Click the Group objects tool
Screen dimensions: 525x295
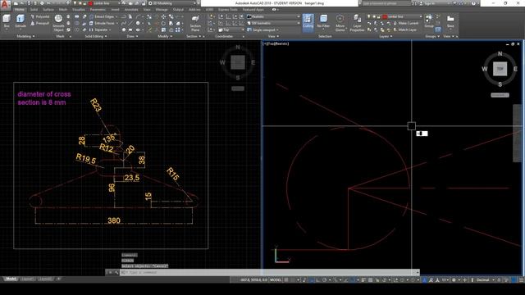[x=429, y=20]
